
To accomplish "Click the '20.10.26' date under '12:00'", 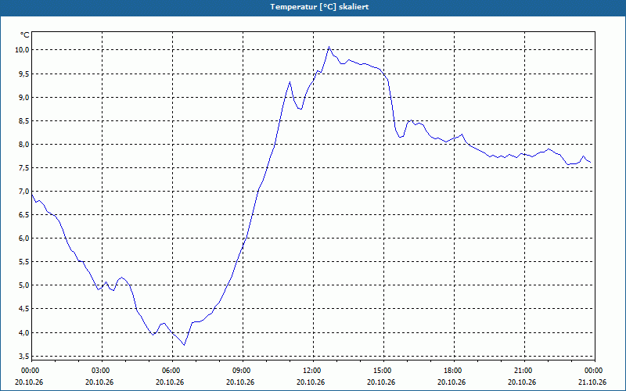I will [311, 382].
